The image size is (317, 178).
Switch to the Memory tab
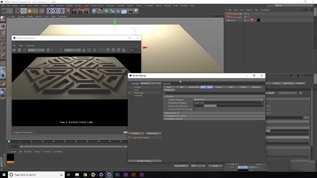(x=256, y=87)
